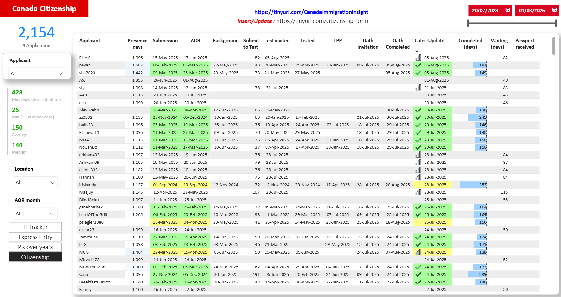The width and height of the screenshot is (561, 297).
Task: Sort by the Submission column header
Action: (165, 41)
